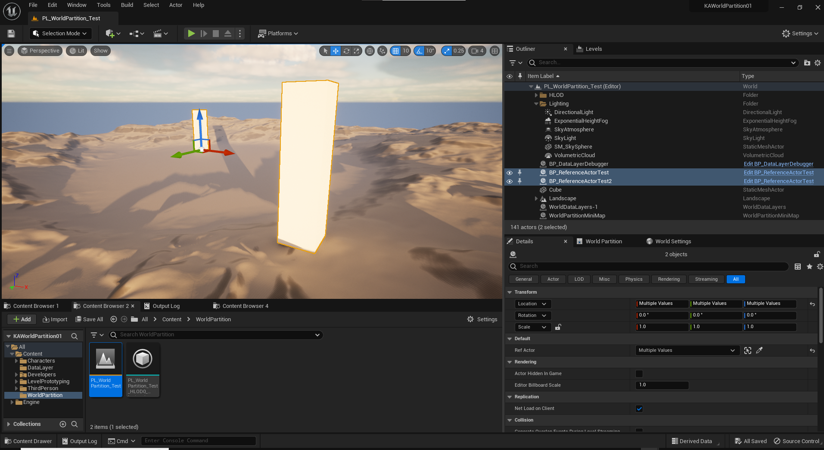
Task: Maximize or restore viewport layout
Action: (495, 51)
